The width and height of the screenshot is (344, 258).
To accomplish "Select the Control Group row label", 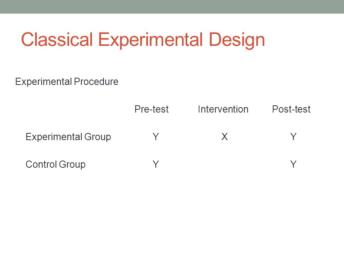I will pyautogui.click(x=56, y=164).
